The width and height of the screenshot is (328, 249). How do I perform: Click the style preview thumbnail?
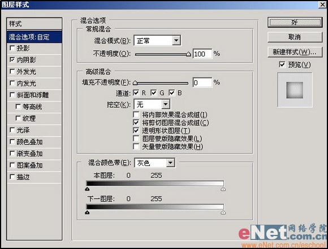tap(295, 90)
